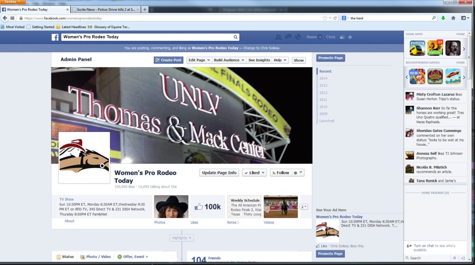
Task: Open the search engine selector dropdown
Action: 345,18
